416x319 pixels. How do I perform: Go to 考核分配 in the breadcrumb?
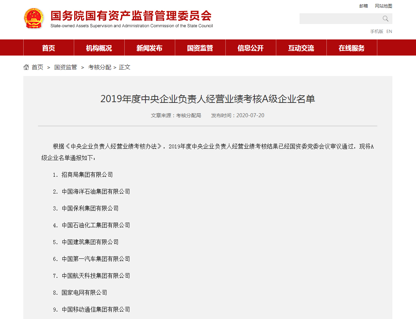(x=100, y=67)
